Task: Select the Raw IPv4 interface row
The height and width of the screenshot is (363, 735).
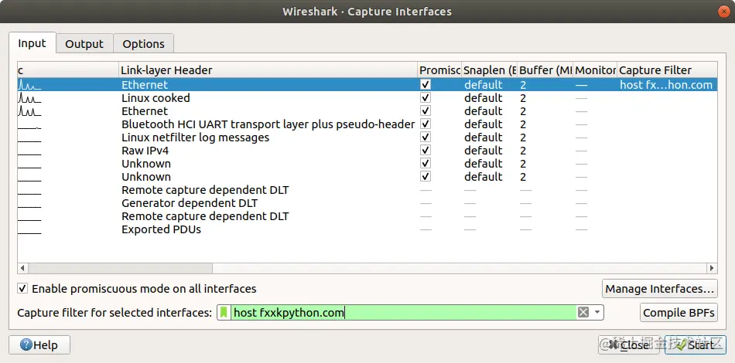Action: (367, 150)
